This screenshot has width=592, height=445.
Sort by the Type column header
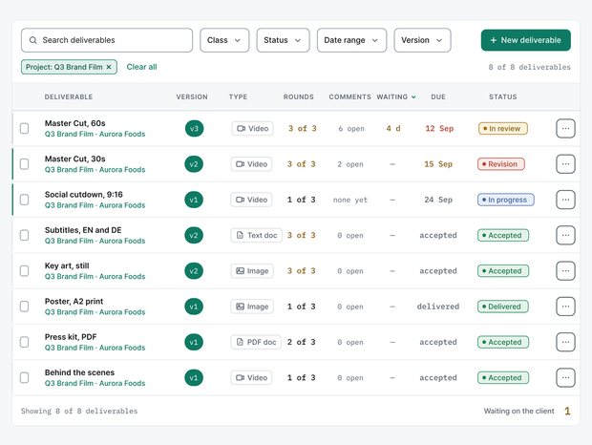coord(238,97)
